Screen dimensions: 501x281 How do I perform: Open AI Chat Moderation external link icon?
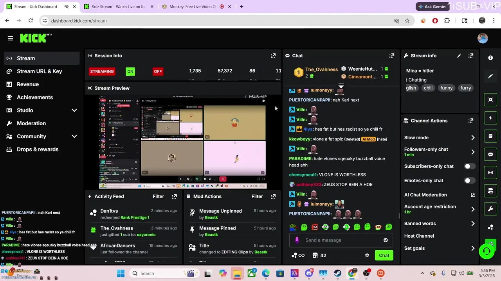coord(473,195)
